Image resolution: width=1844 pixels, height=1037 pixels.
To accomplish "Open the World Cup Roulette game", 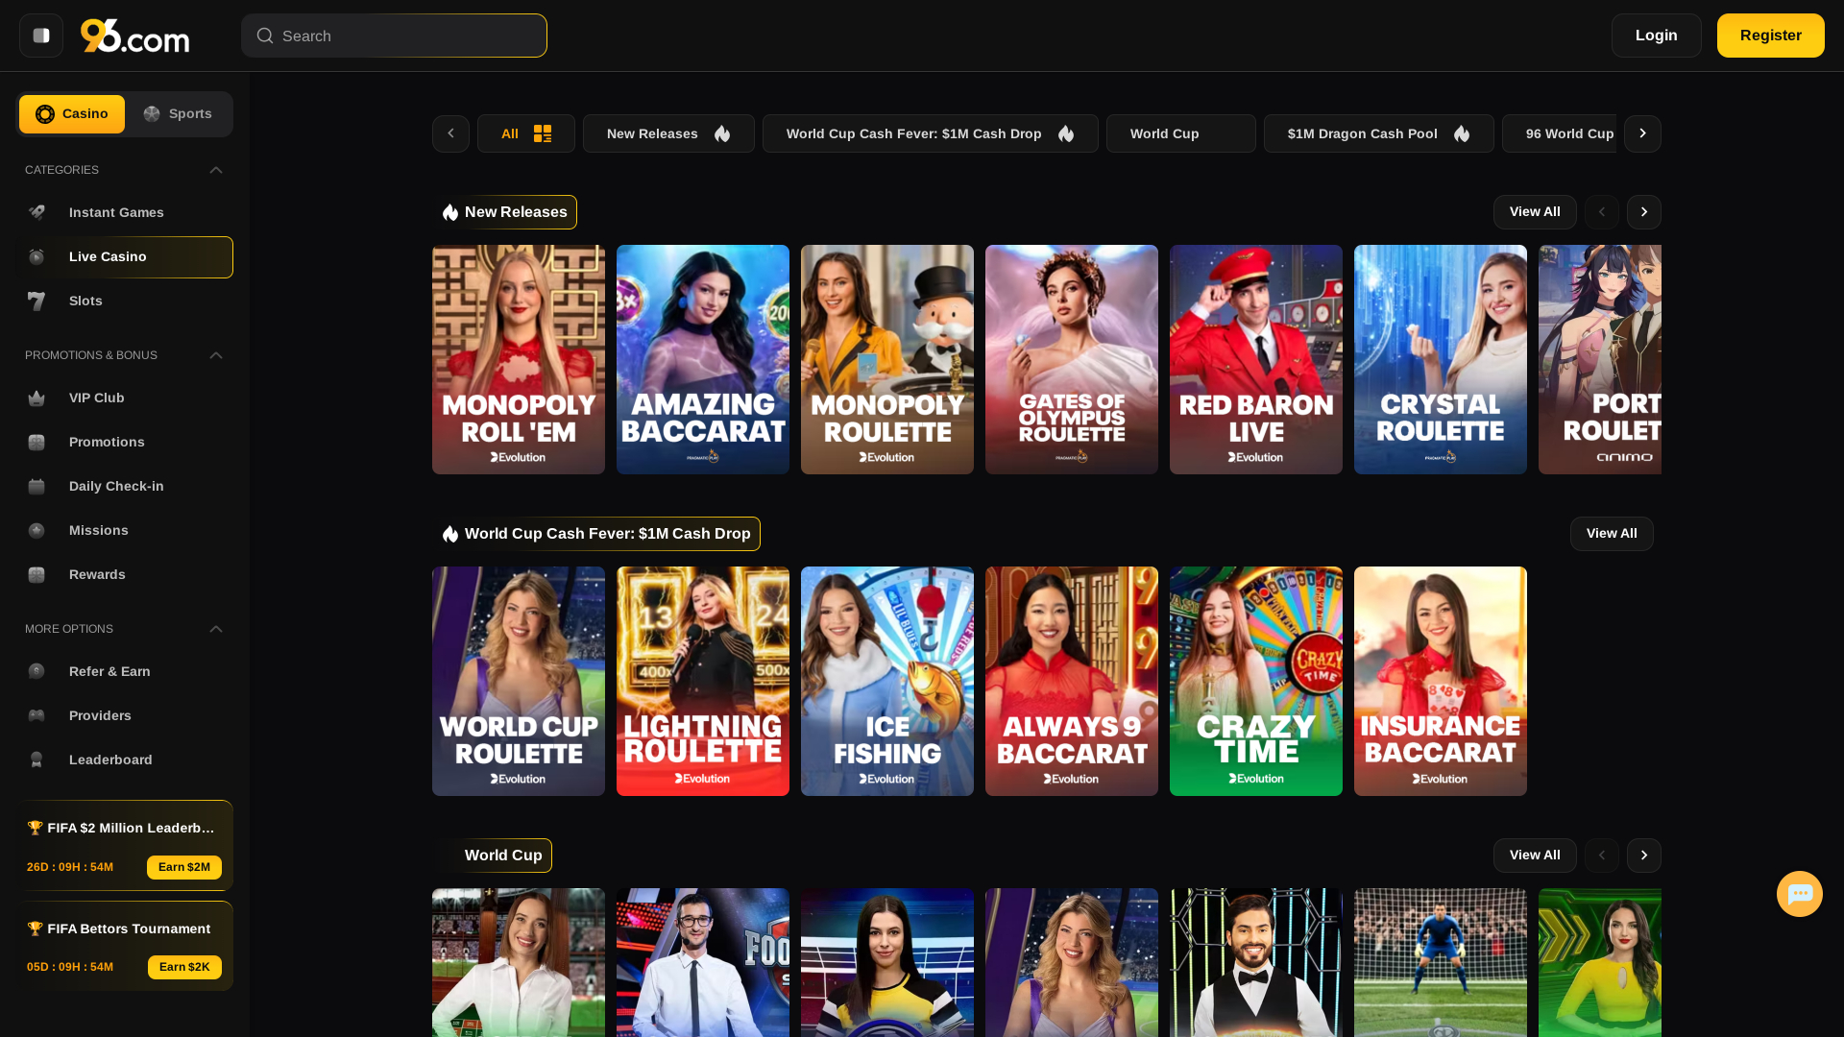I will [519, 681].
